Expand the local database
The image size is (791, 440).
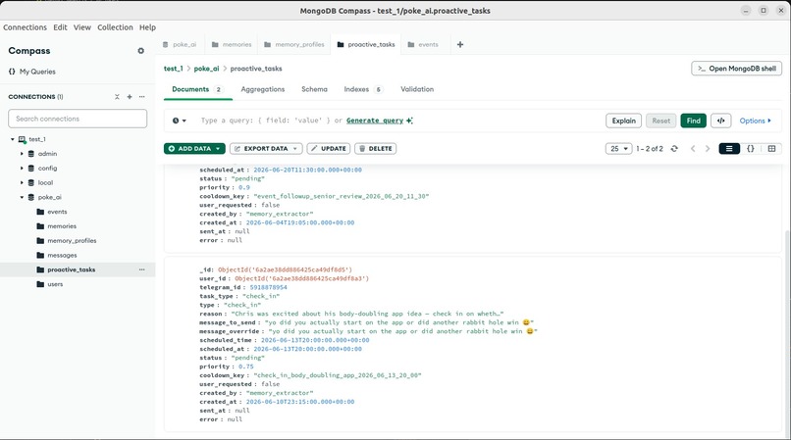22,183
